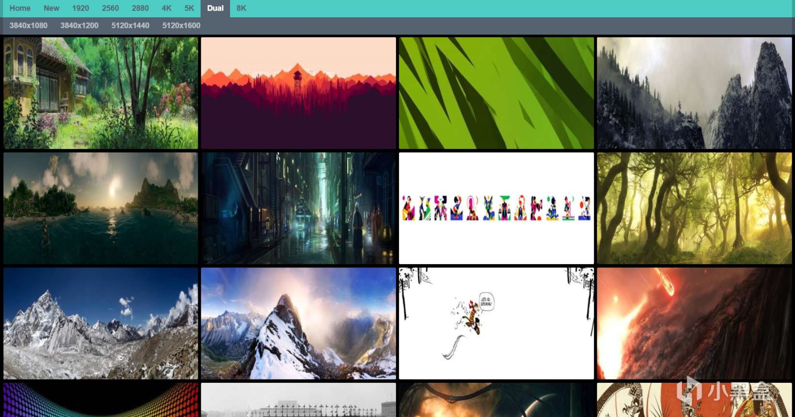Open the cottage garden forest wallpaper
The image size is (795, 417).
coord(101,93)
